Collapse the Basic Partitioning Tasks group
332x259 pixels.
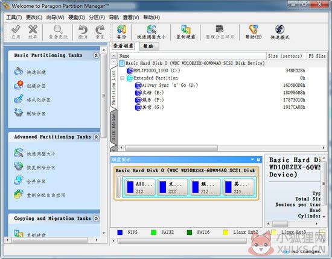pyautogui.click(x=96, y=55)
